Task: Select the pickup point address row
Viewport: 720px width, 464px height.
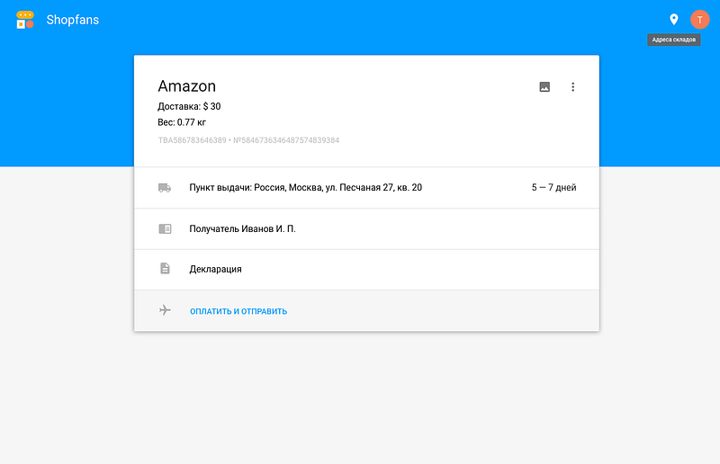Action: click(366, 188)
